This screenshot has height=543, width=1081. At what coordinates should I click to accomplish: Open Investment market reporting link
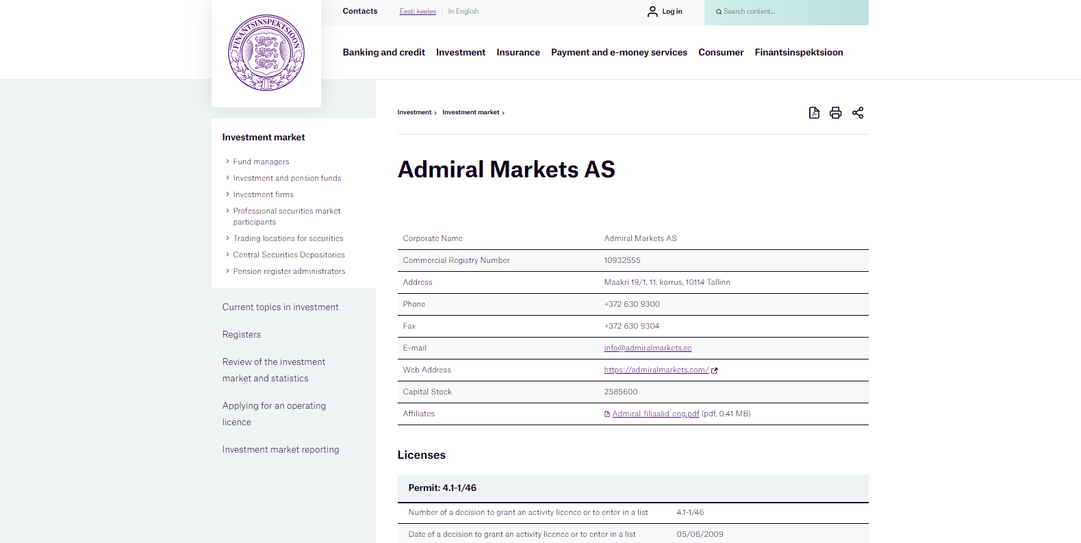(281, 450)
